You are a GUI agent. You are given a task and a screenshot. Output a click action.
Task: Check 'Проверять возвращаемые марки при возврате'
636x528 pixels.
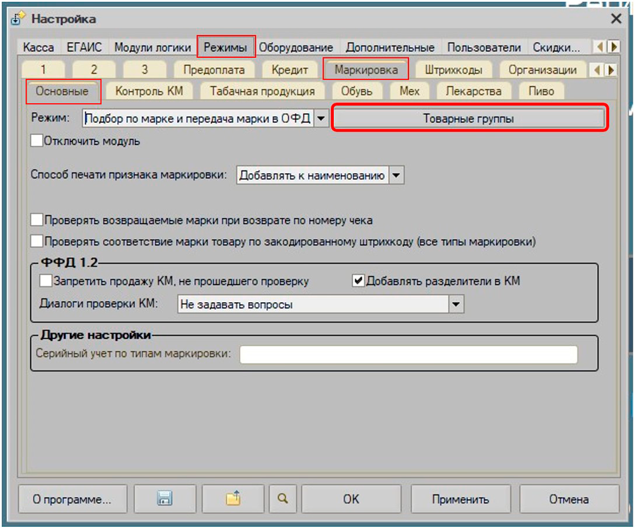click(x=37, y=221)
